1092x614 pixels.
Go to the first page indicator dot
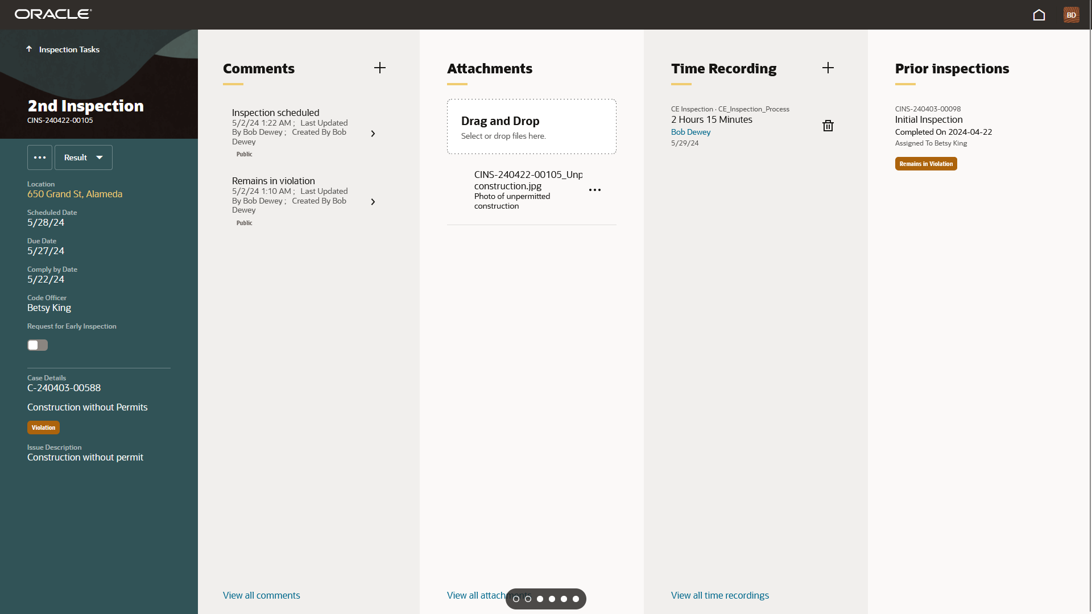pos(516,599)
